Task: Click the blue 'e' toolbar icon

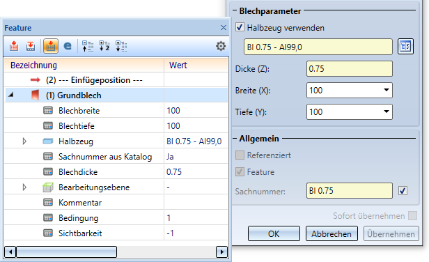Action: (68, 46)
